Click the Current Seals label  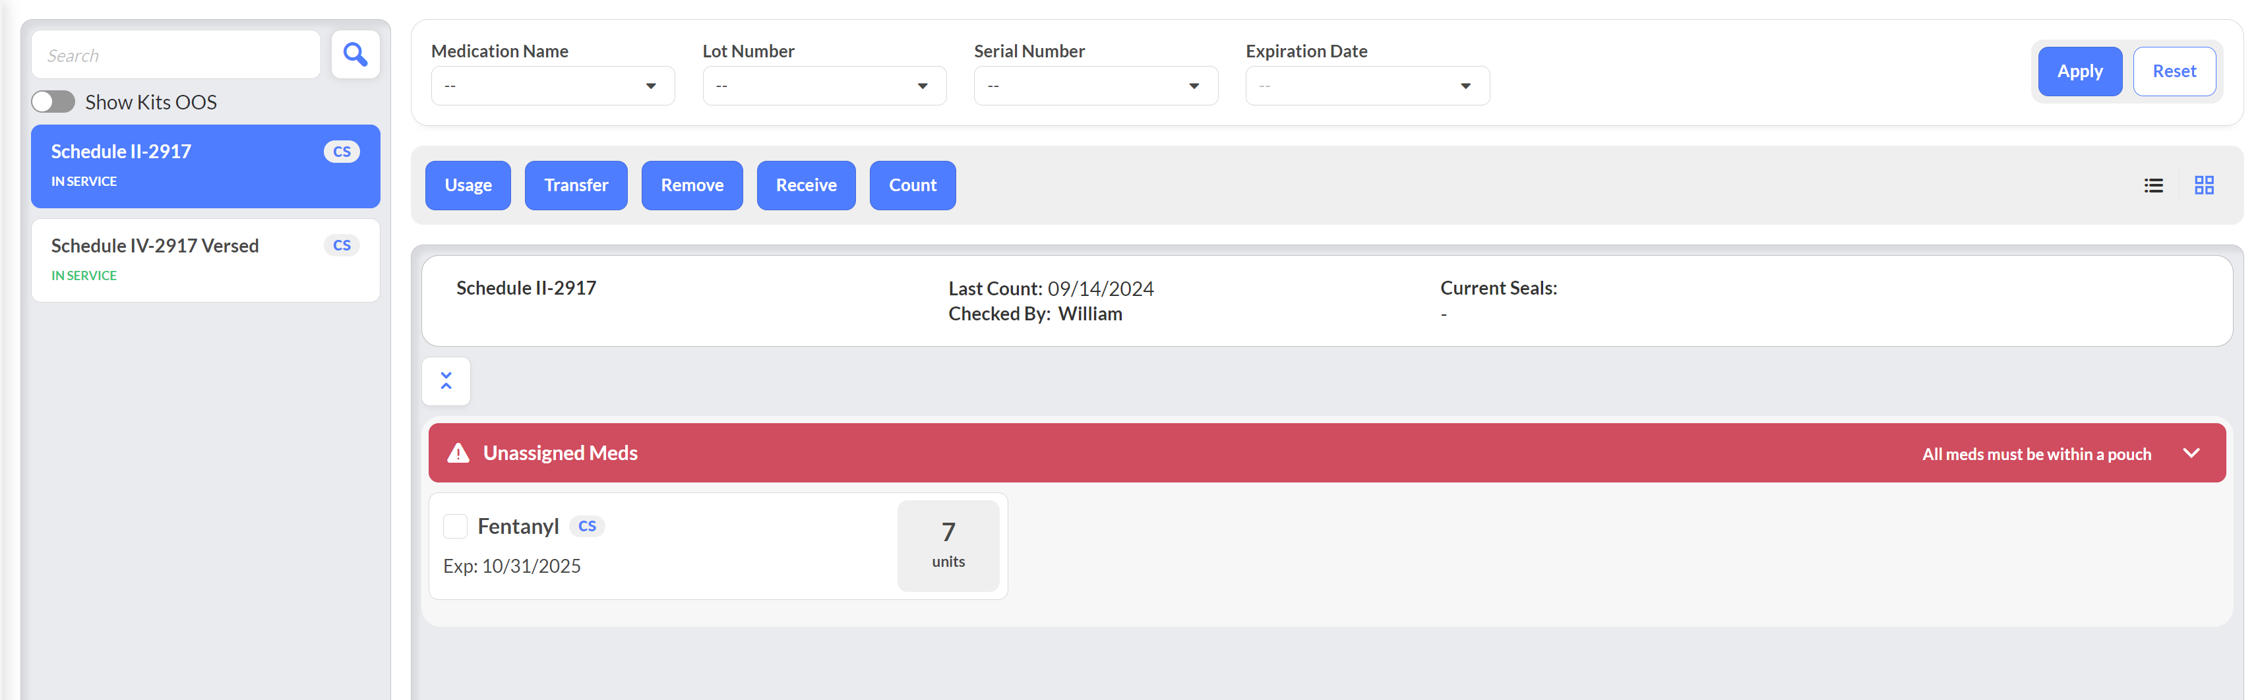[1498, 288]
